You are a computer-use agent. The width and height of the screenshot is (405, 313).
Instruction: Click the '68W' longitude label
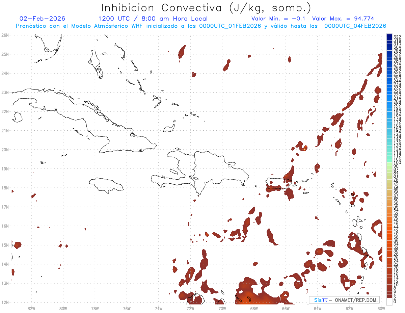tap(254, 308)
